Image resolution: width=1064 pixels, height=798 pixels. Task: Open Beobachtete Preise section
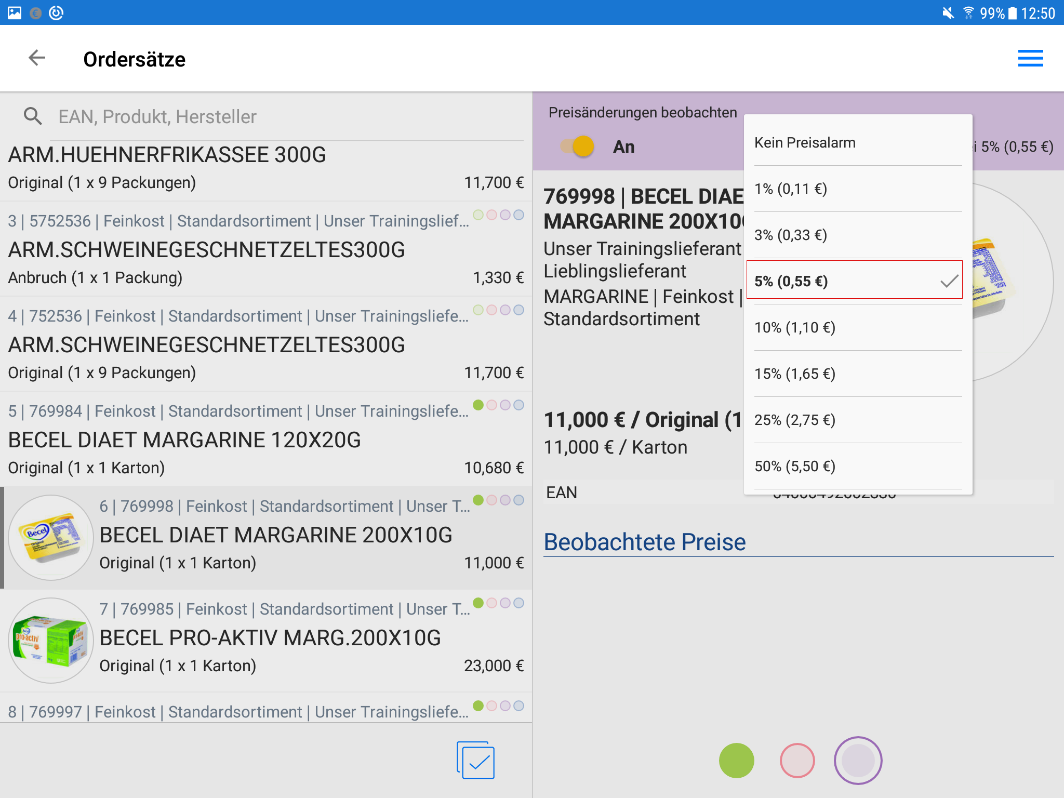[x=644, y=542]
